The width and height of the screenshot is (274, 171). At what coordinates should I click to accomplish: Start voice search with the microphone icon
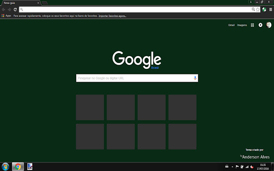[x=195, y=78]
